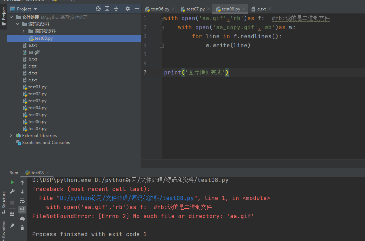This screenshot has height=241, width=365.
Task: Select test03.py in project tree
Action: (37, 101)
